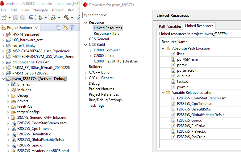Image resolution: width=241 pixels, height=152 pixels.
Task: Click the type filter text field
Action: click(x=116, y=15)
